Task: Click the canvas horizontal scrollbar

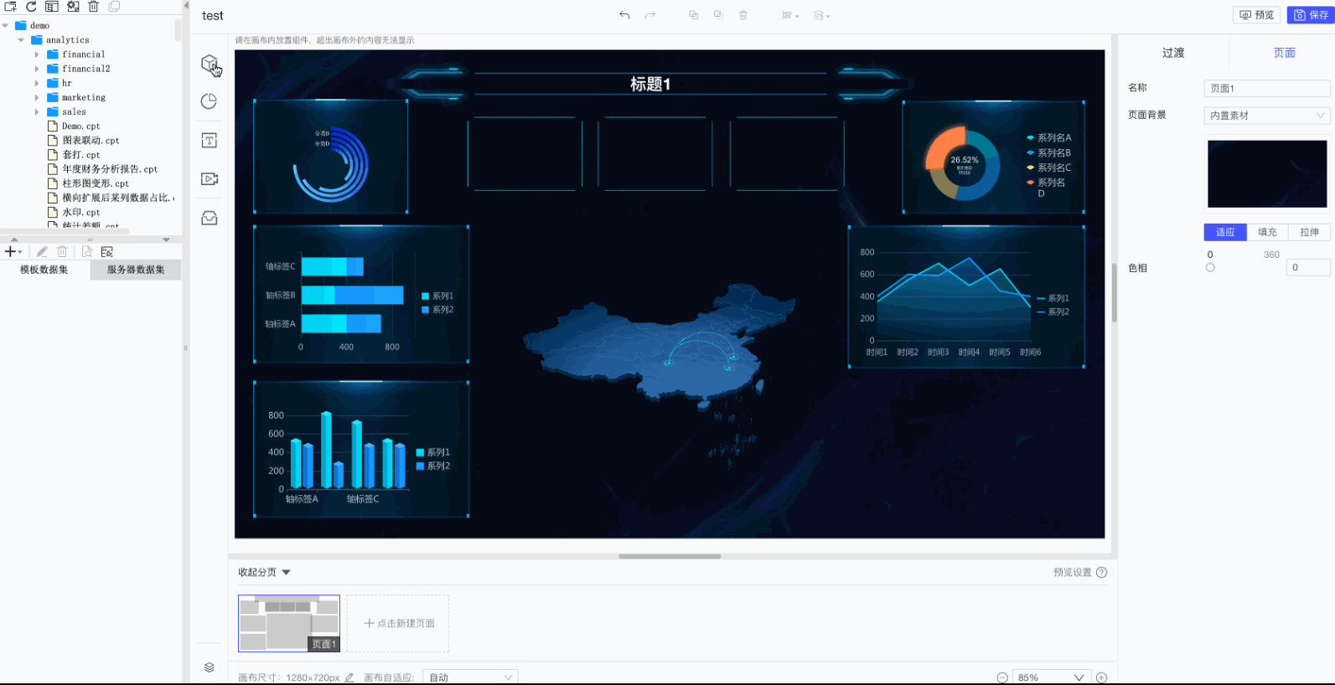Action: (x=670, y=556)
